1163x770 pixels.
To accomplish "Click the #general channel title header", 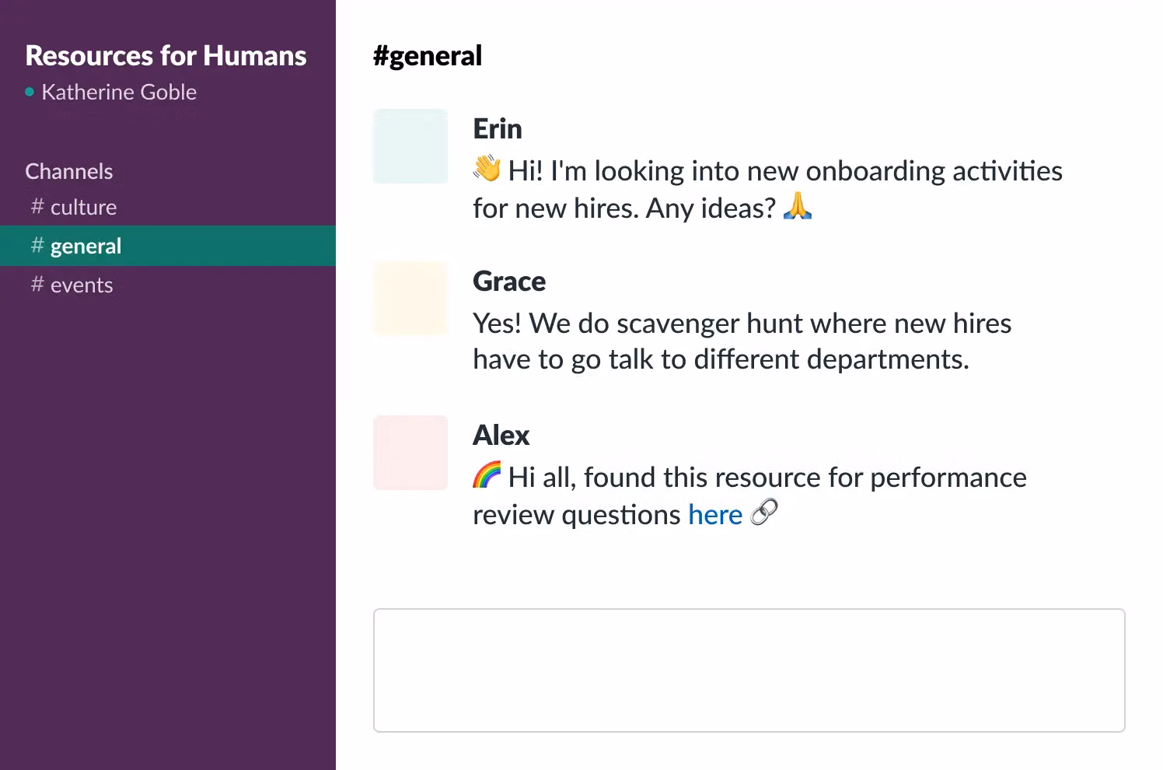I will pos(428,56).
